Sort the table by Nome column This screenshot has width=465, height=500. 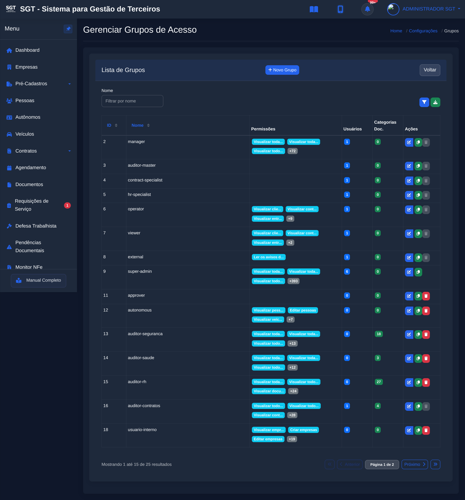click(141, 126)
